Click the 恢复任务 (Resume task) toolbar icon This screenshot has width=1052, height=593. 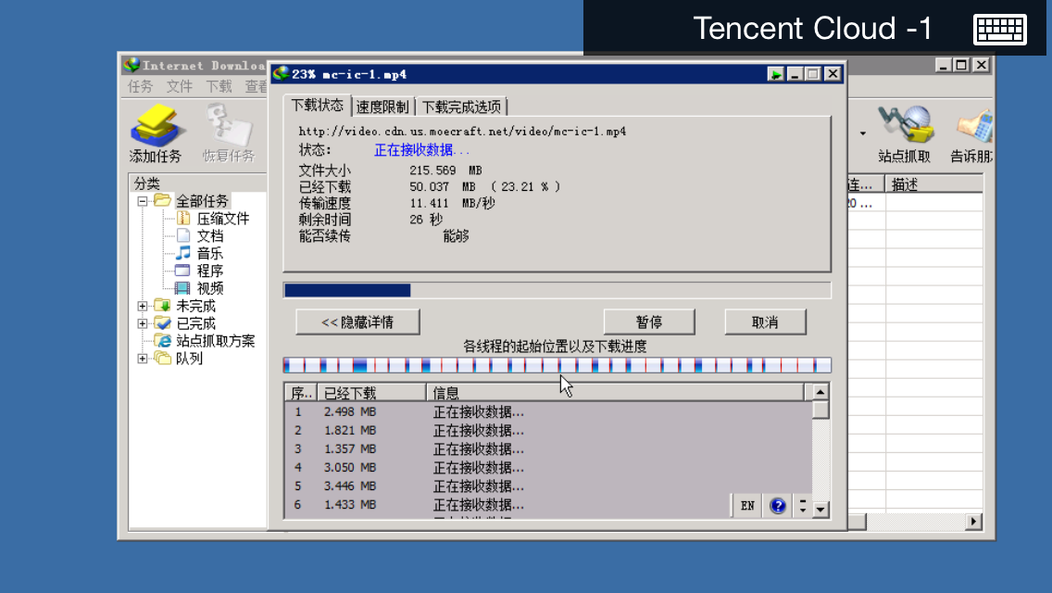coord(228,133)
